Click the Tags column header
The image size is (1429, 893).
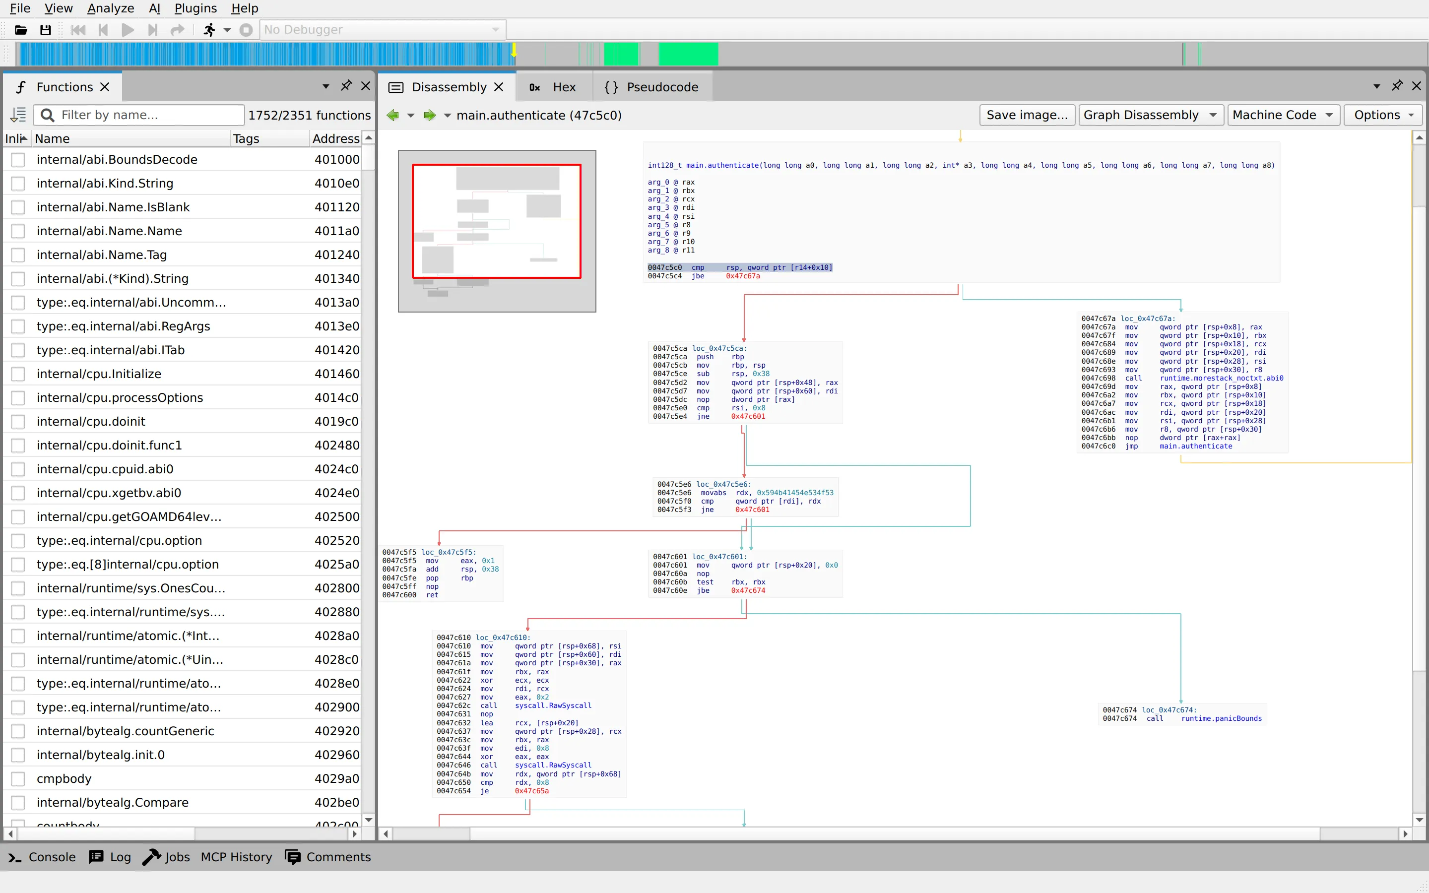270,138
